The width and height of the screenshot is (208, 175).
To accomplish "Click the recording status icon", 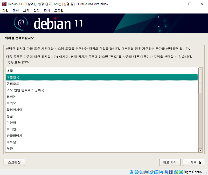I will tap(166, 172).
